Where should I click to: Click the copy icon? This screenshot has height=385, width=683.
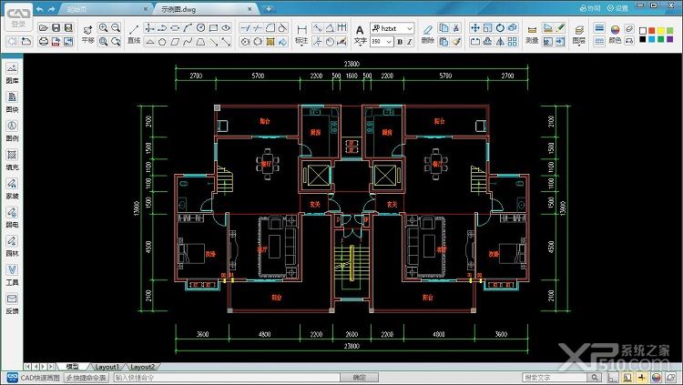pos(443,28)
